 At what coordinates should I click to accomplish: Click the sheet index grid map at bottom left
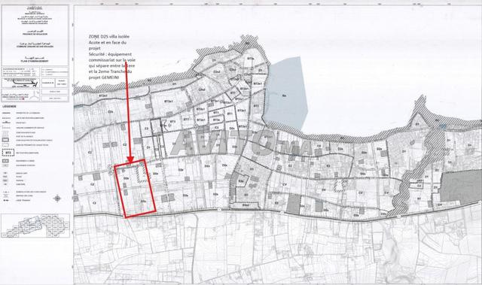click(x=35, y=226)
